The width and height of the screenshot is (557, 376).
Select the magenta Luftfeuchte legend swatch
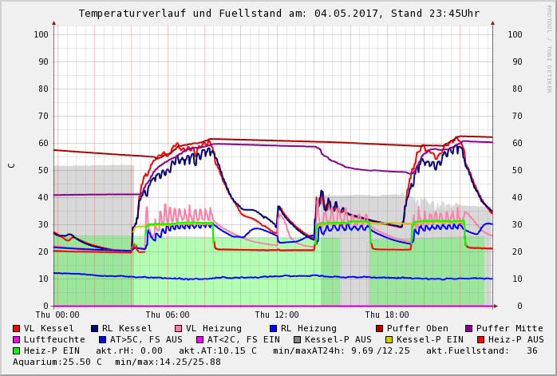pos(16,339)
